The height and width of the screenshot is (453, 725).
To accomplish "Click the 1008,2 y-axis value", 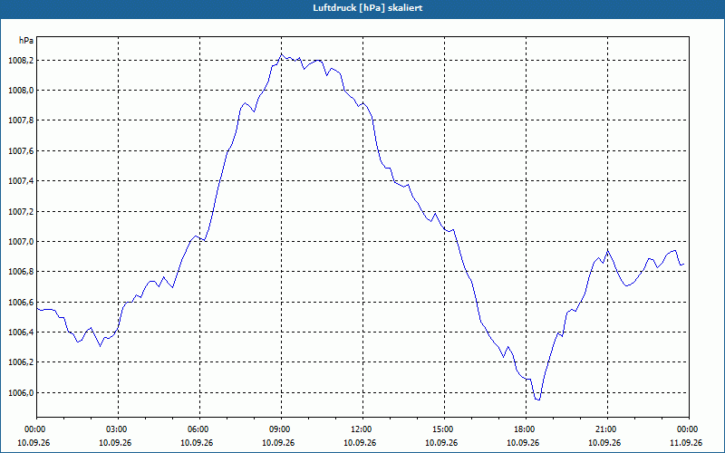I will (21, 61).
